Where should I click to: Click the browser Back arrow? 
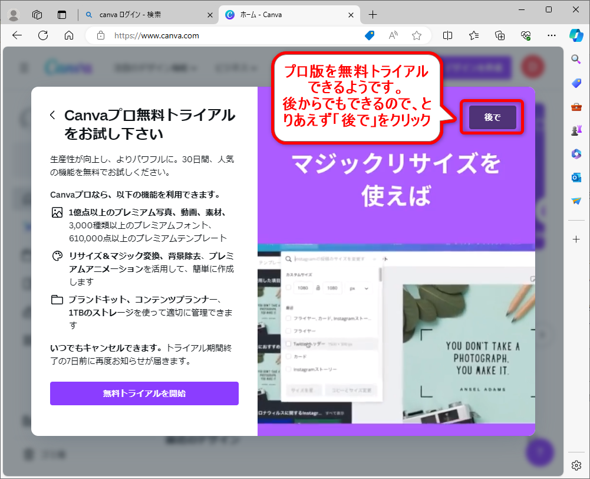tap(17, 35)
